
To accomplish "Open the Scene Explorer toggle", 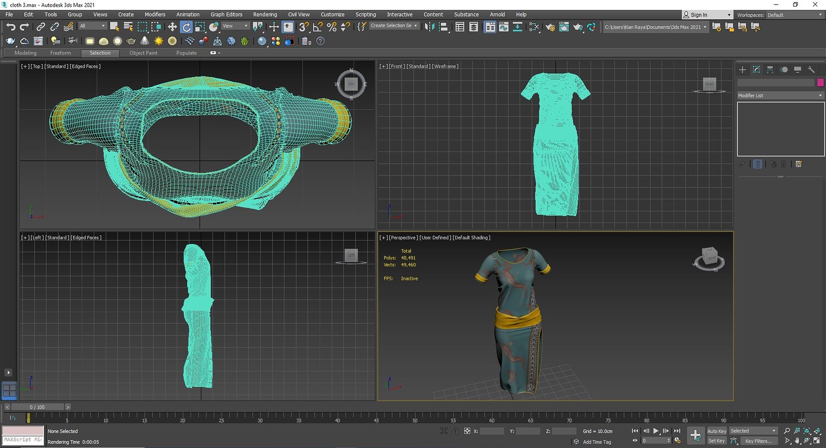I will tap(460, 26).
